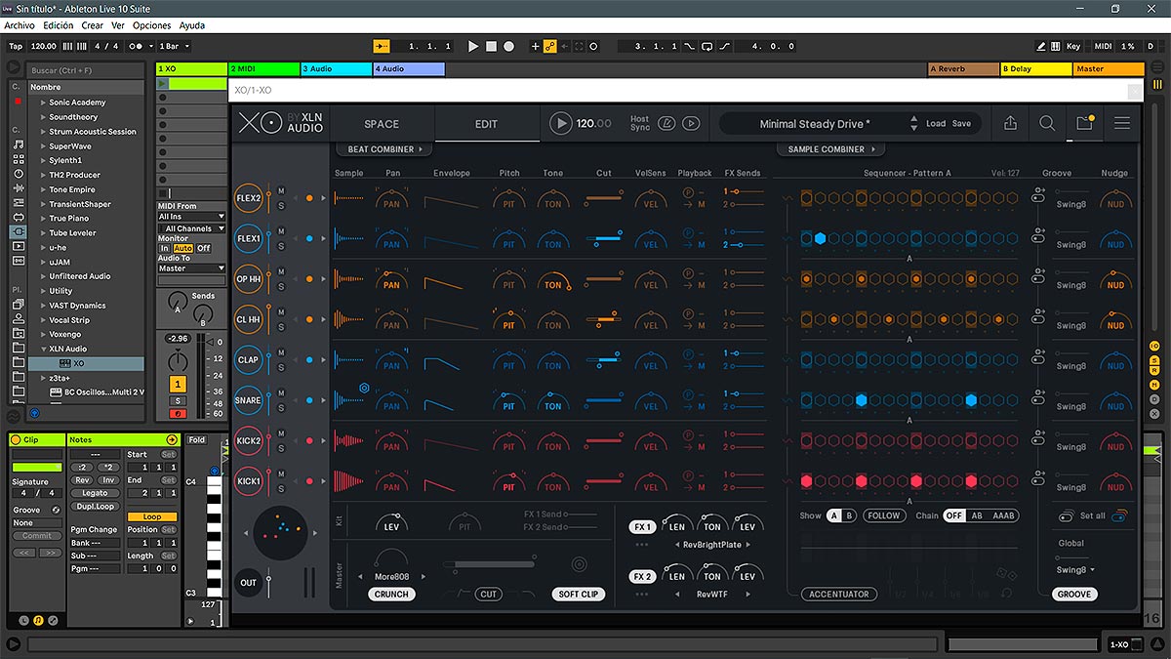
Task: Open the Crear menu
Action: click(x=93, y=25)
